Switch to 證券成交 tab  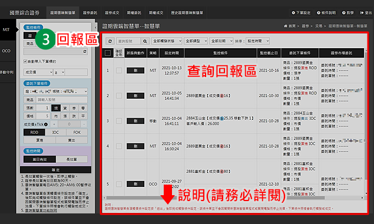click(x=112, y=13)
